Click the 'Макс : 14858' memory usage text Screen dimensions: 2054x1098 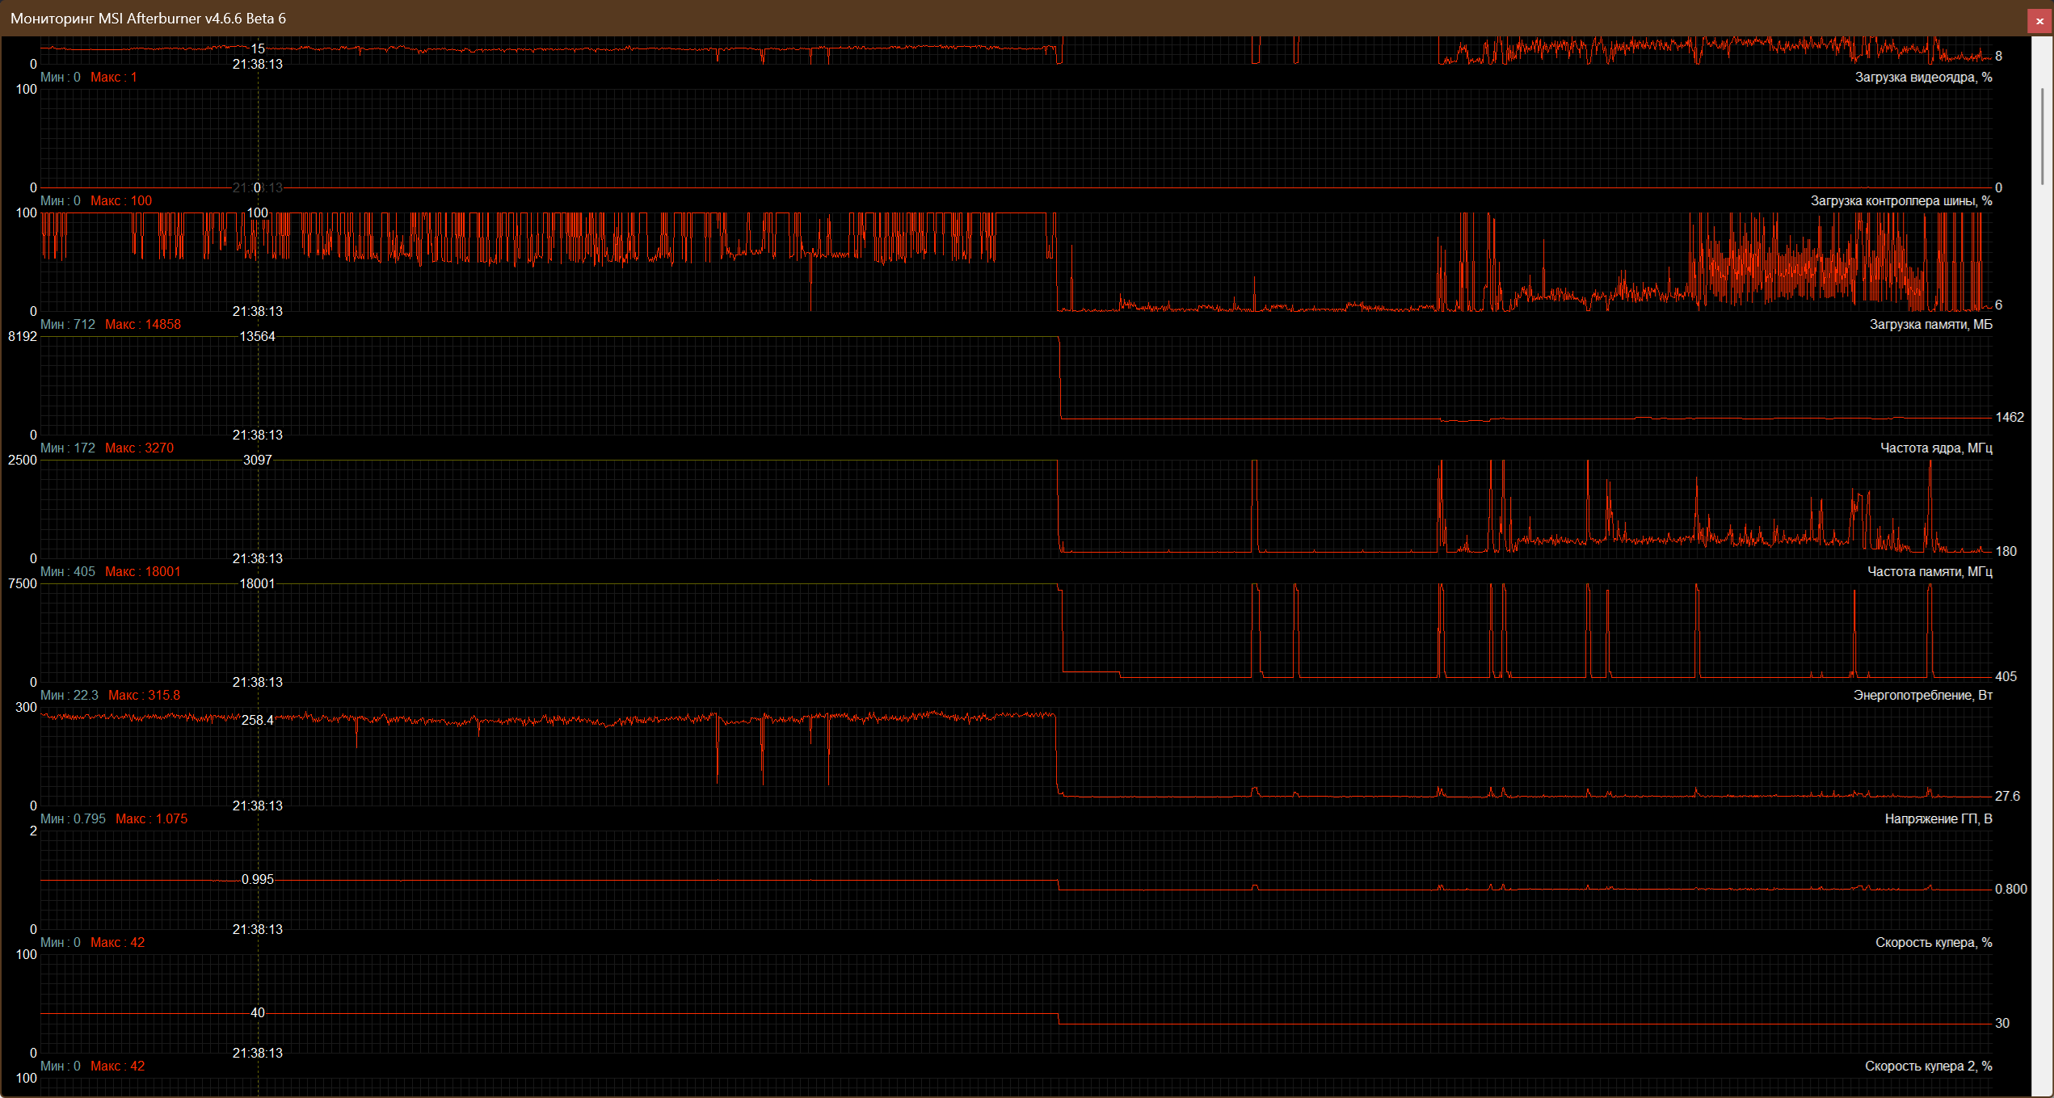[143, 325]
